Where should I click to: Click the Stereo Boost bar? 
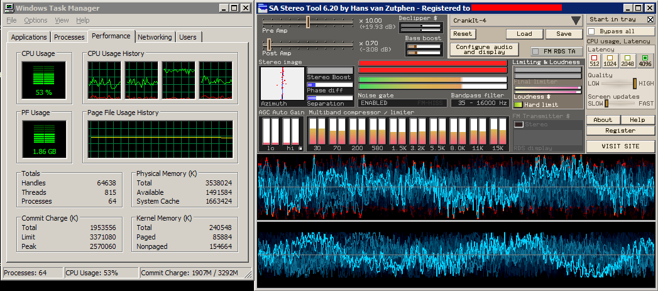pos(331,70)
